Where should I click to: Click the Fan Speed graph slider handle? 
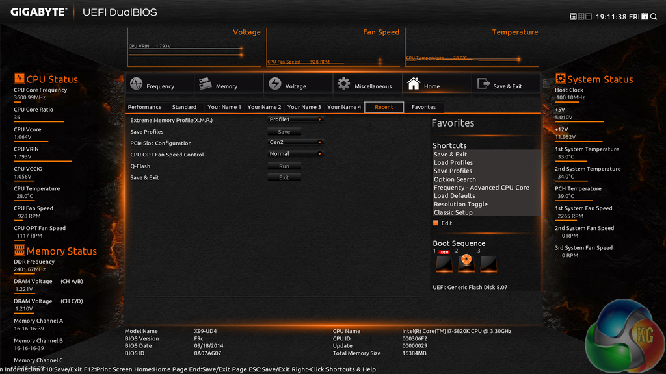click(x=380, y=62)
